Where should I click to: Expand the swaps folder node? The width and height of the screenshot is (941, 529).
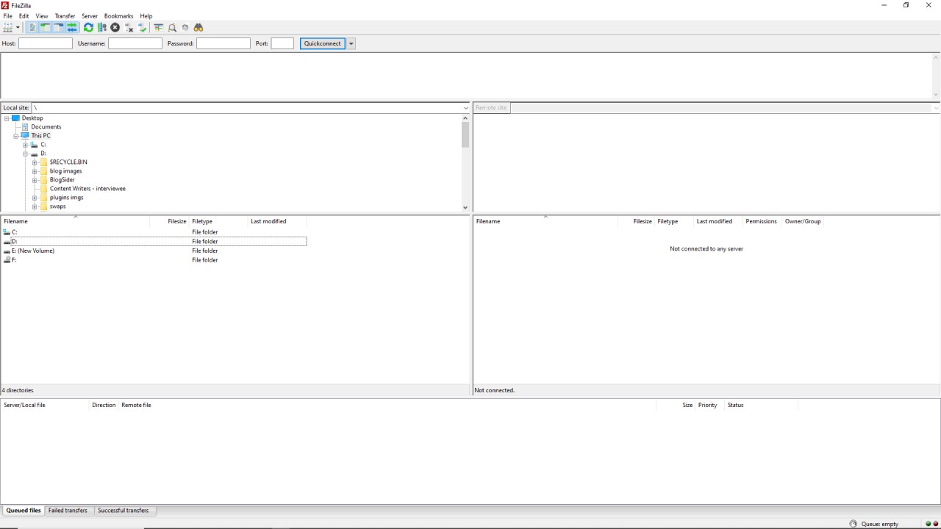[x=35, y=206]
